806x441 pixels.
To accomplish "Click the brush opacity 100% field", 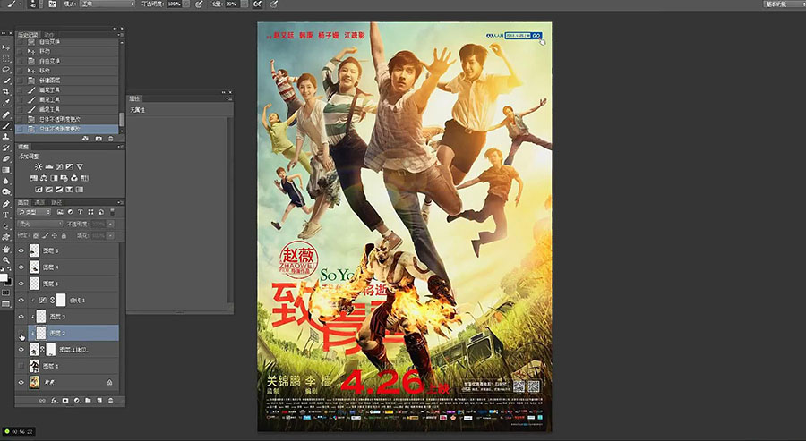I will [x=174, y=4].
